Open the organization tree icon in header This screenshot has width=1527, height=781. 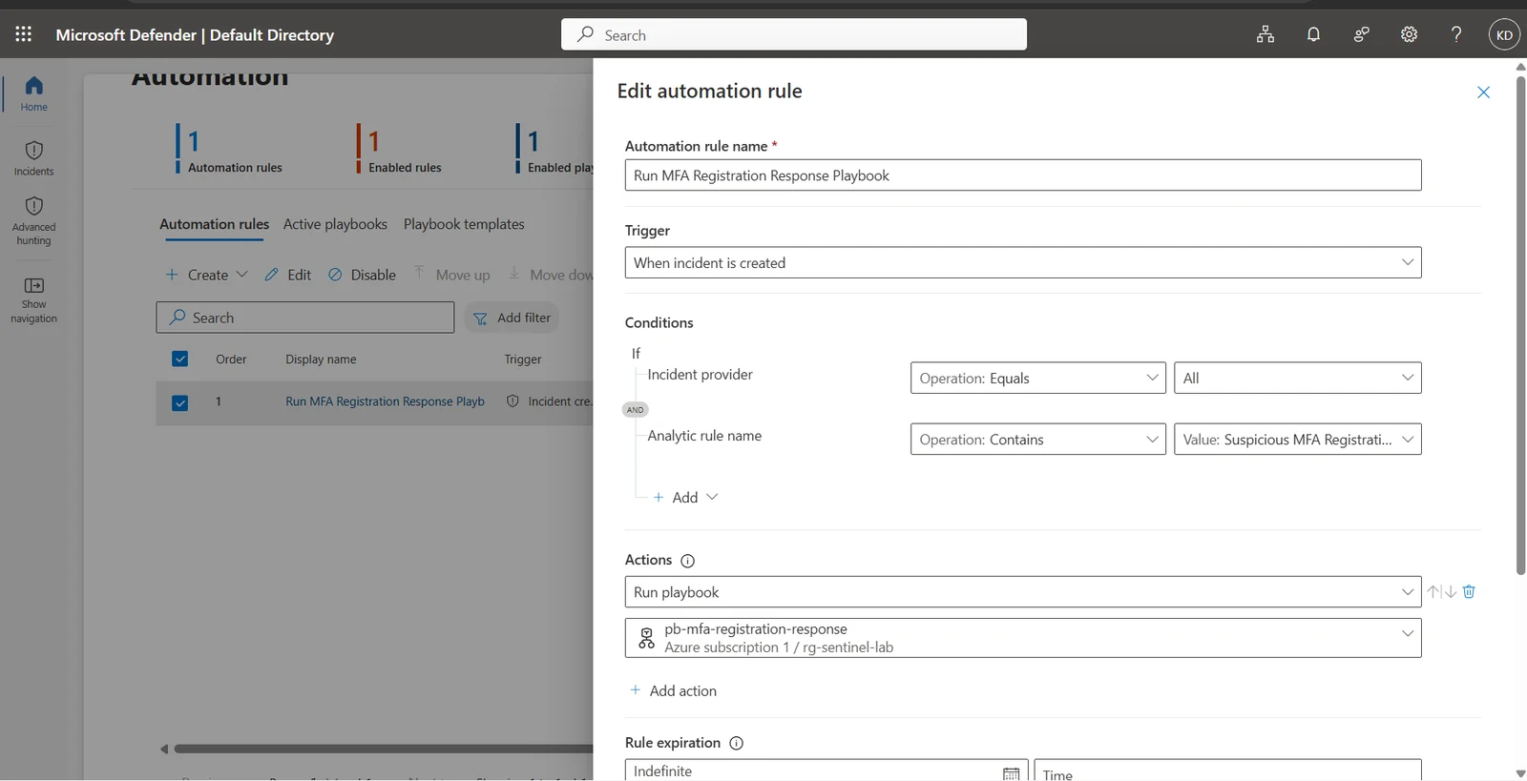[x=1266, y=34]
